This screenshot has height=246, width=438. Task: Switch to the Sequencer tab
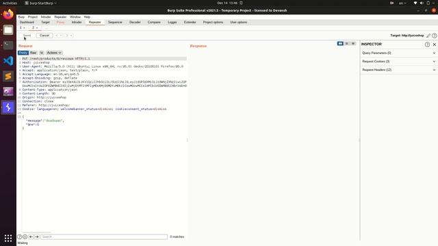(x=115, y=22)
